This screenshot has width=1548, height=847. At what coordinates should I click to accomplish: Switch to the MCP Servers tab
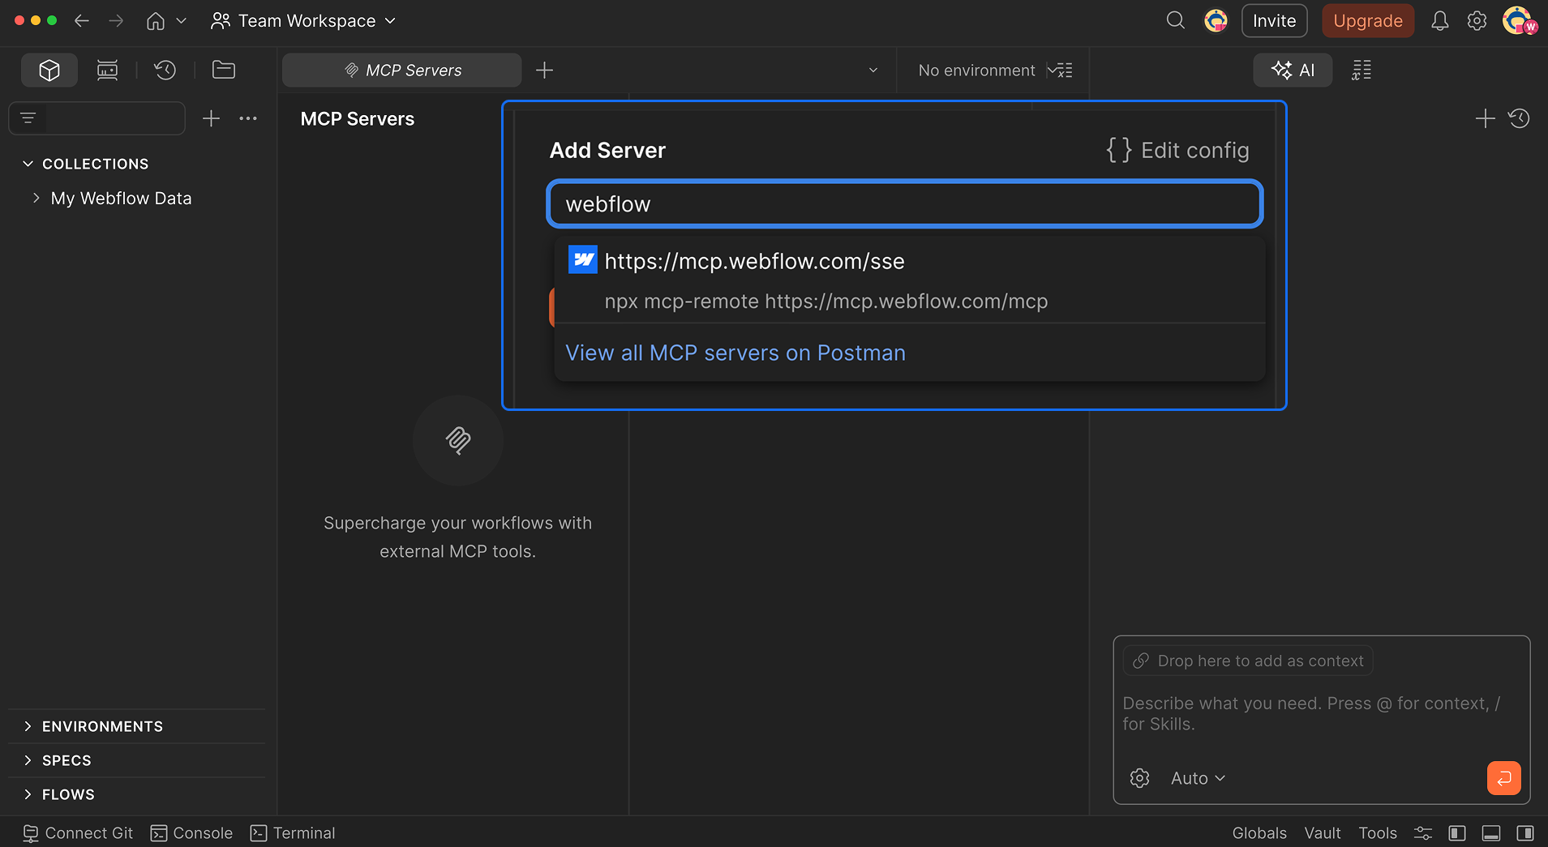click(402, 71)
